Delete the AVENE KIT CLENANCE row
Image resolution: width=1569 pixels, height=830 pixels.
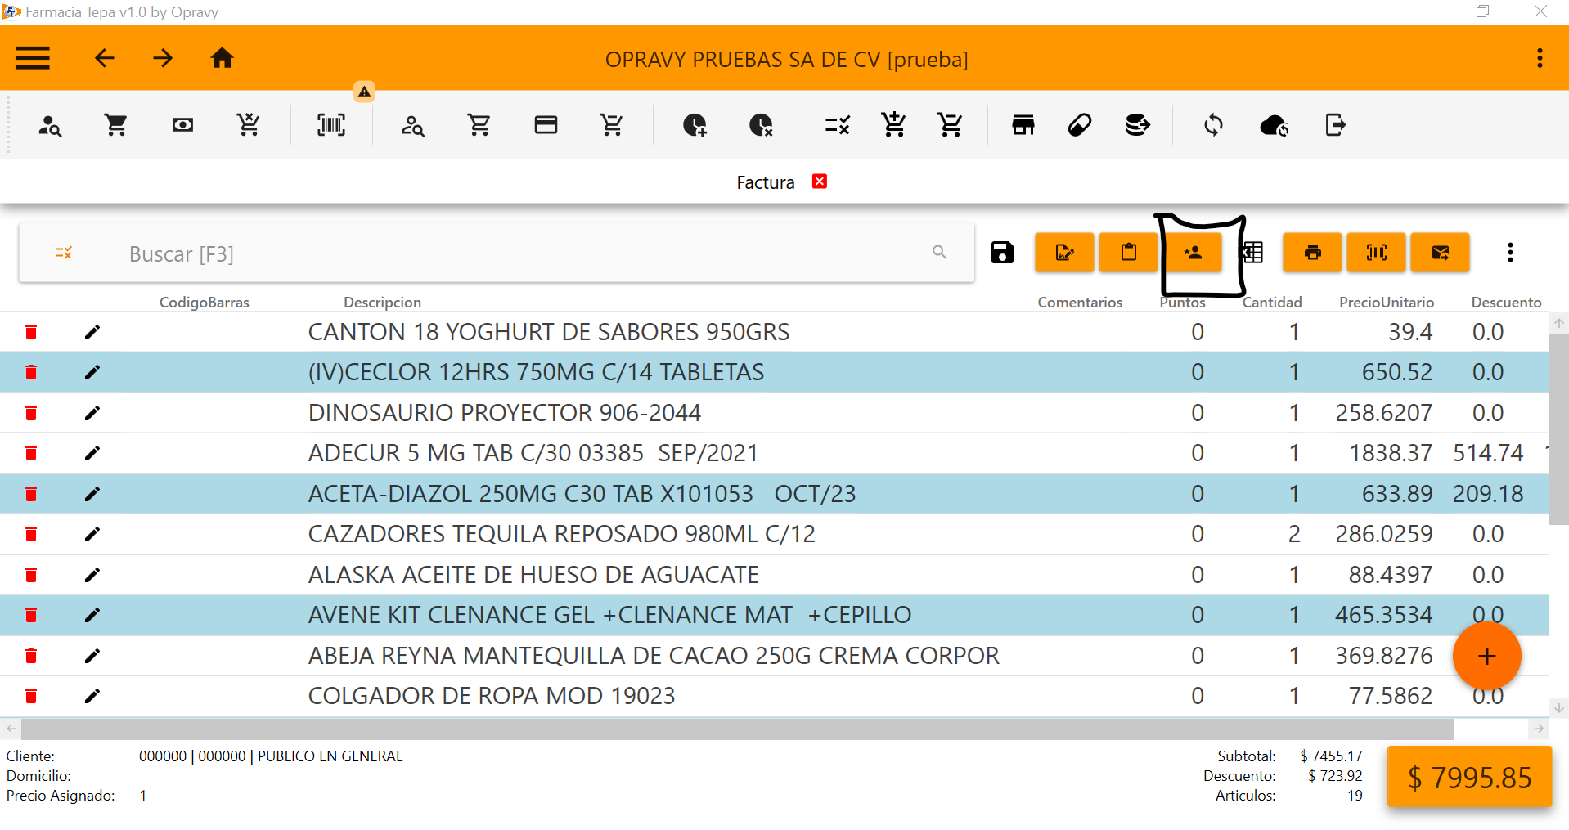[31, 615]
